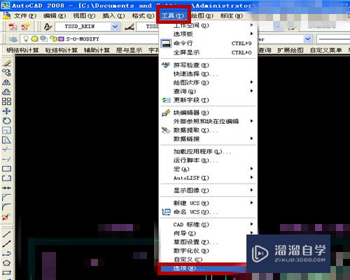Choose 命名 UCS(U)... menu item
Screen dimensions: 350x280
point(209,212)
